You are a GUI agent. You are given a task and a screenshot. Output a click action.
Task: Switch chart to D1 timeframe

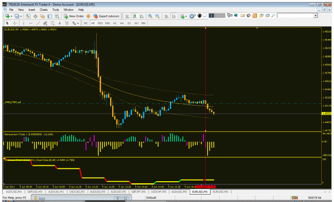(129, 23)
